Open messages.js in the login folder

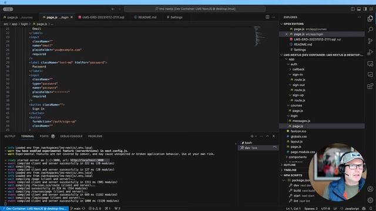point(301,121)
